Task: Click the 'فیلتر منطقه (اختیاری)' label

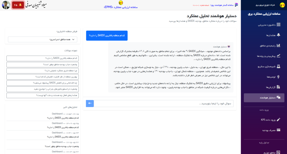Action: 67,31
